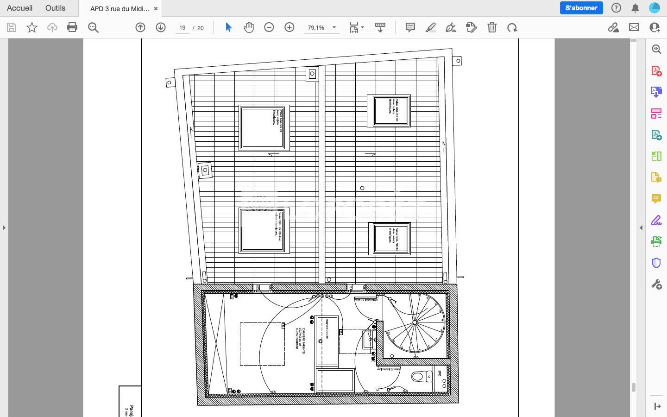Image resolution: width=667 pixels, height=417 pixels.
Task: Rotate the page view
Action: [x=512, y=27]
